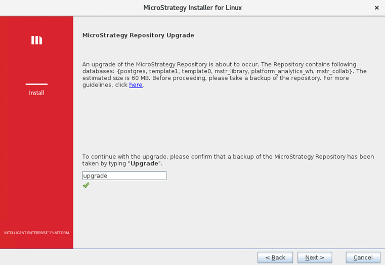
Task: Cancel the installation
Action: [363, 257]
